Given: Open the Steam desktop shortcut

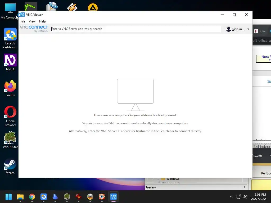Looking at the screenshot, I should click(x=10, y=167).
